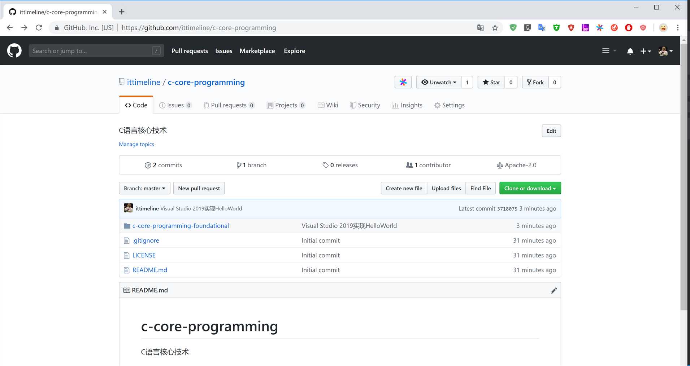Open the plus create-new dropdown in header
Image resolution: width=690 pixels, height=366 pixels.
(646, 51)
